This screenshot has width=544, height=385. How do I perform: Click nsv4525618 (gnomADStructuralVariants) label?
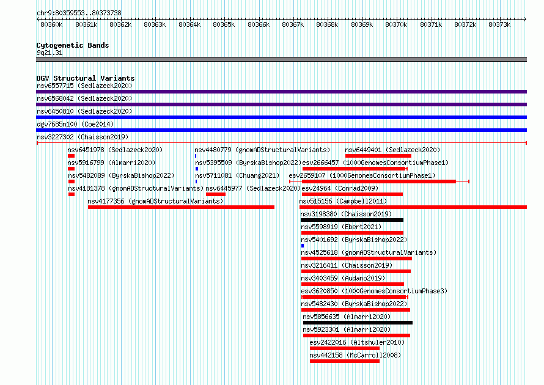[369, 252]
